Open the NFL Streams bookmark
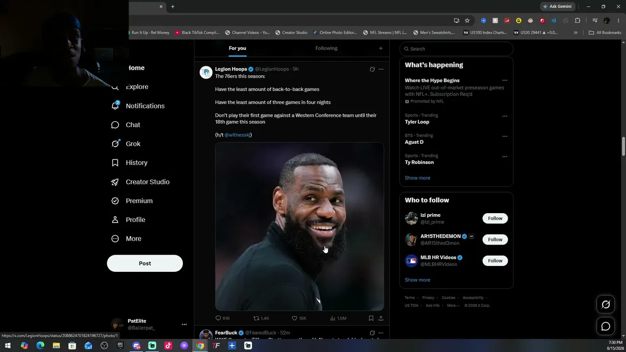626x352 pixels. point(385,33)
